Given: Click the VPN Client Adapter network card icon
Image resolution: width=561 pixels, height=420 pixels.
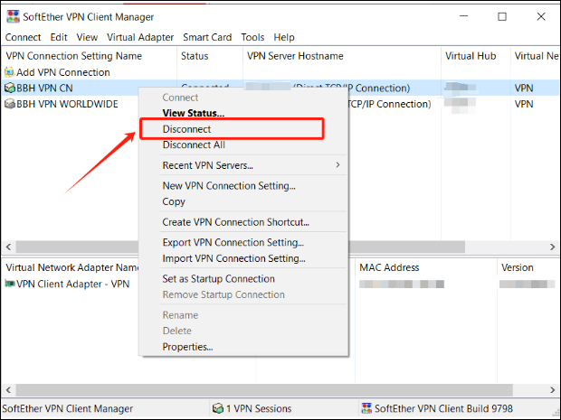Looking at the screenshot, I should 10,284.
